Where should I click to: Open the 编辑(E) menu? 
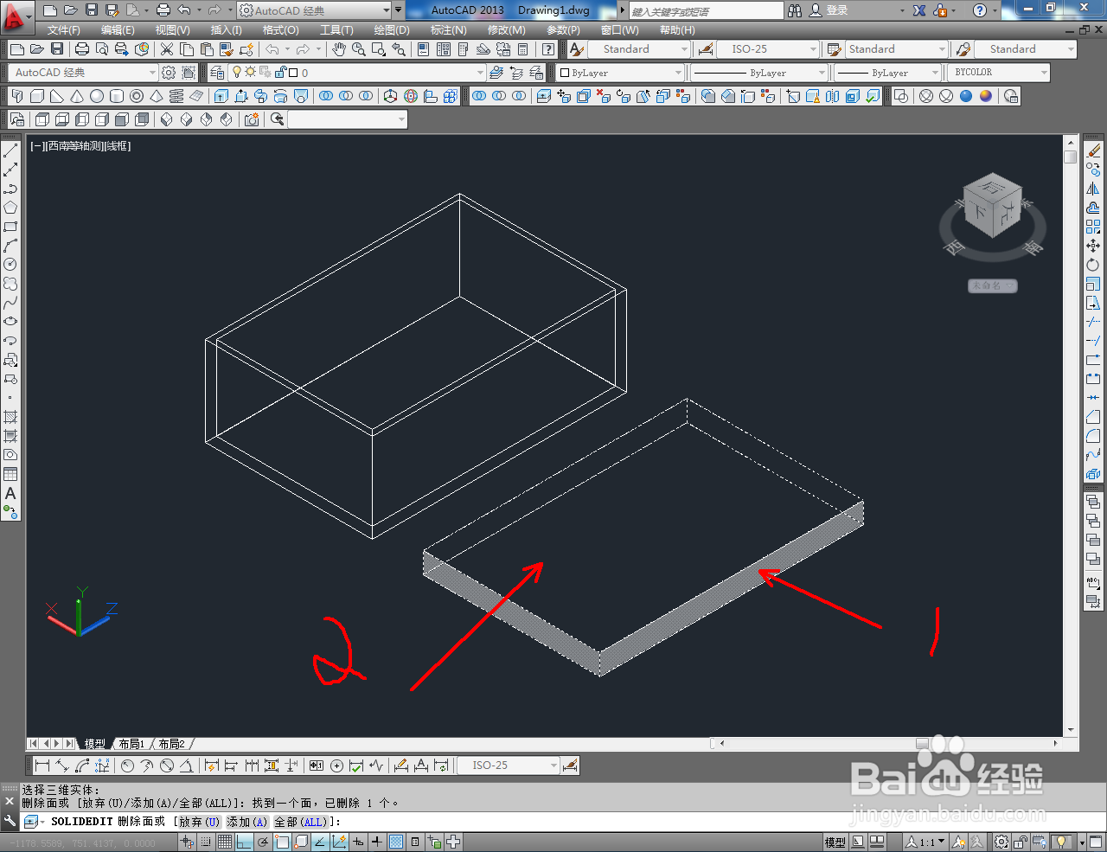coord(118,30)
